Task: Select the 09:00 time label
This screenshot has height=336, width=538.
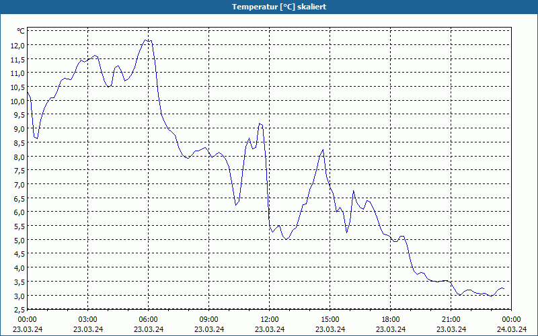Action: pos(209,320)
